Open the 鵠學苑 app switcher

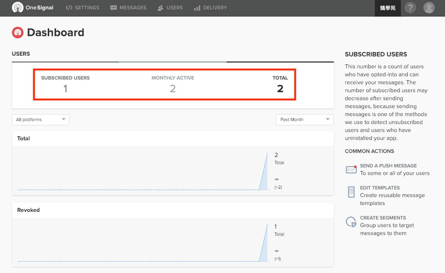(x=387, y=8)
